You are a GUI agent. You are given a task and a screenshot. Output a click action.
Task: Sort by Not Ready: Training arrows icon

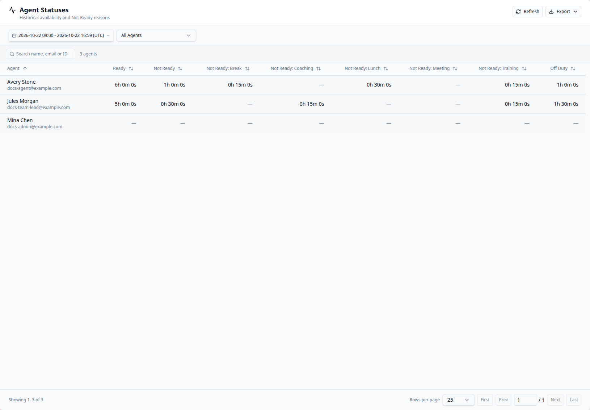click(x=524, y=68)
